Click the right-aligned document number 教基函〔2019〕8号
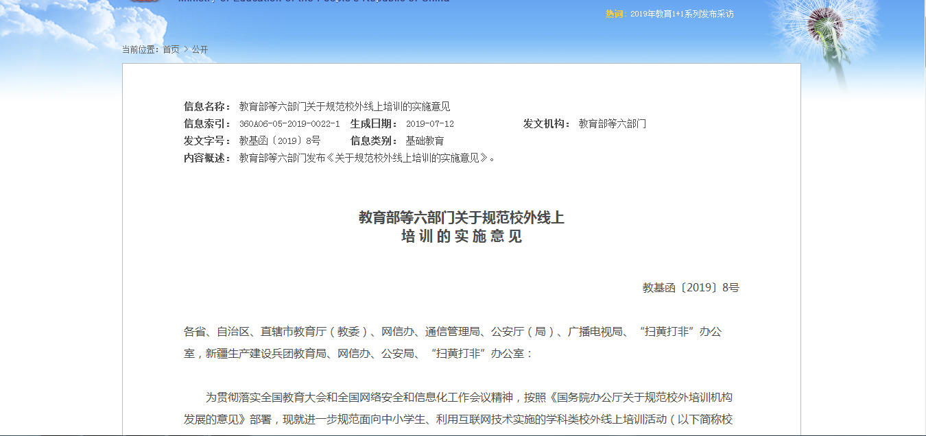 point(691,288)
